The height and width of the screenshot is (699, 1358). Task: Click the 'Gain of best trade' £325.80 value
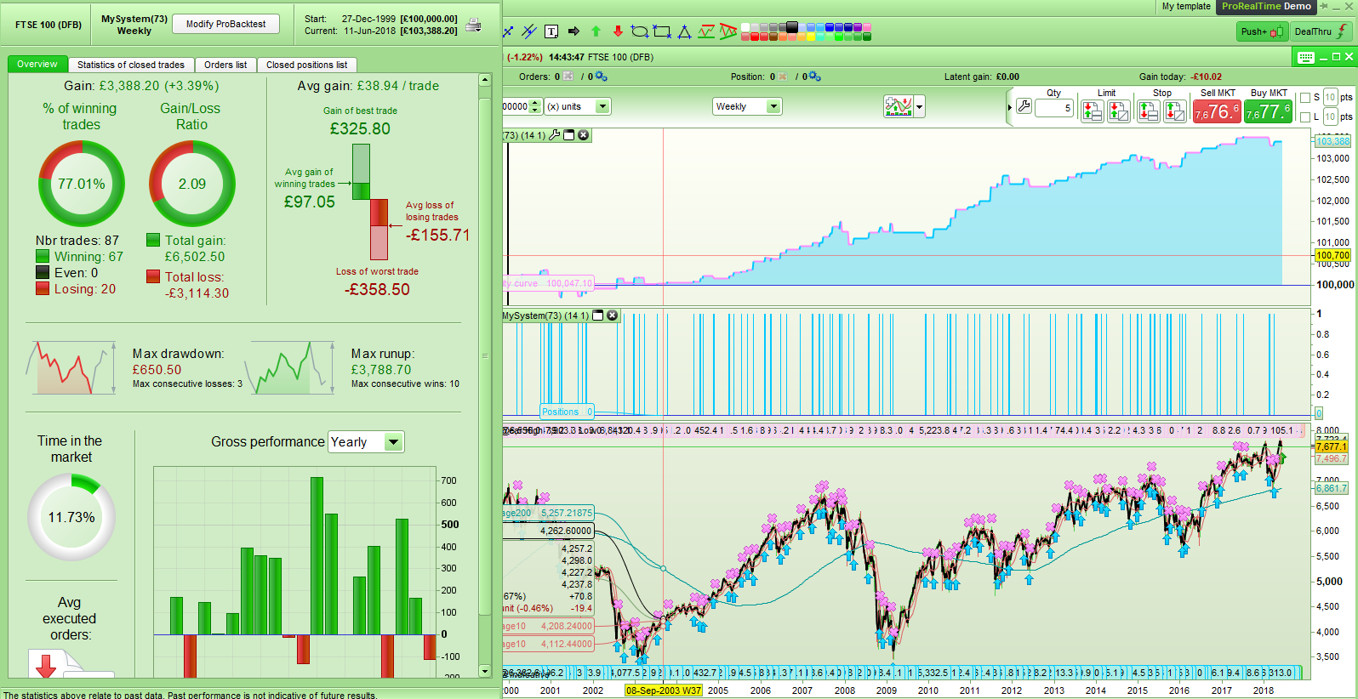click(x=360, y=129)
